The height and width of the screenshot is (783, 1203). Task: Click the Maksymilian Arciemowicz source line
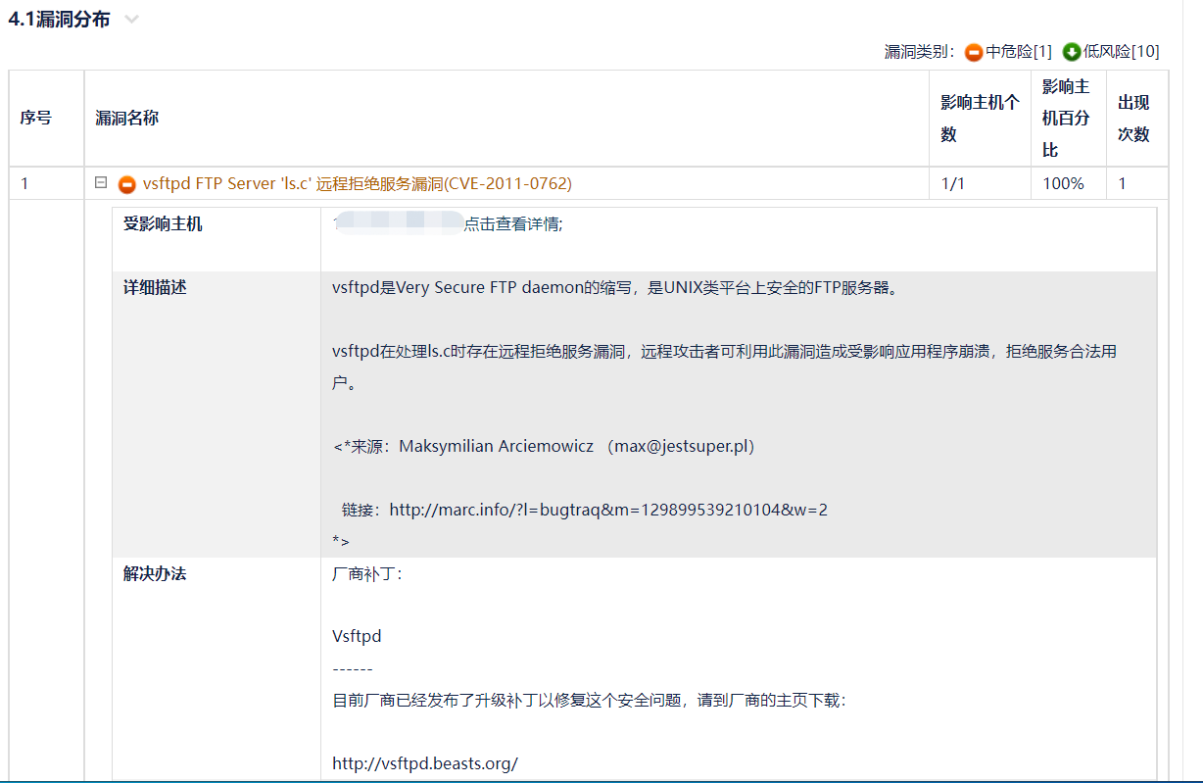pos(544,446)
